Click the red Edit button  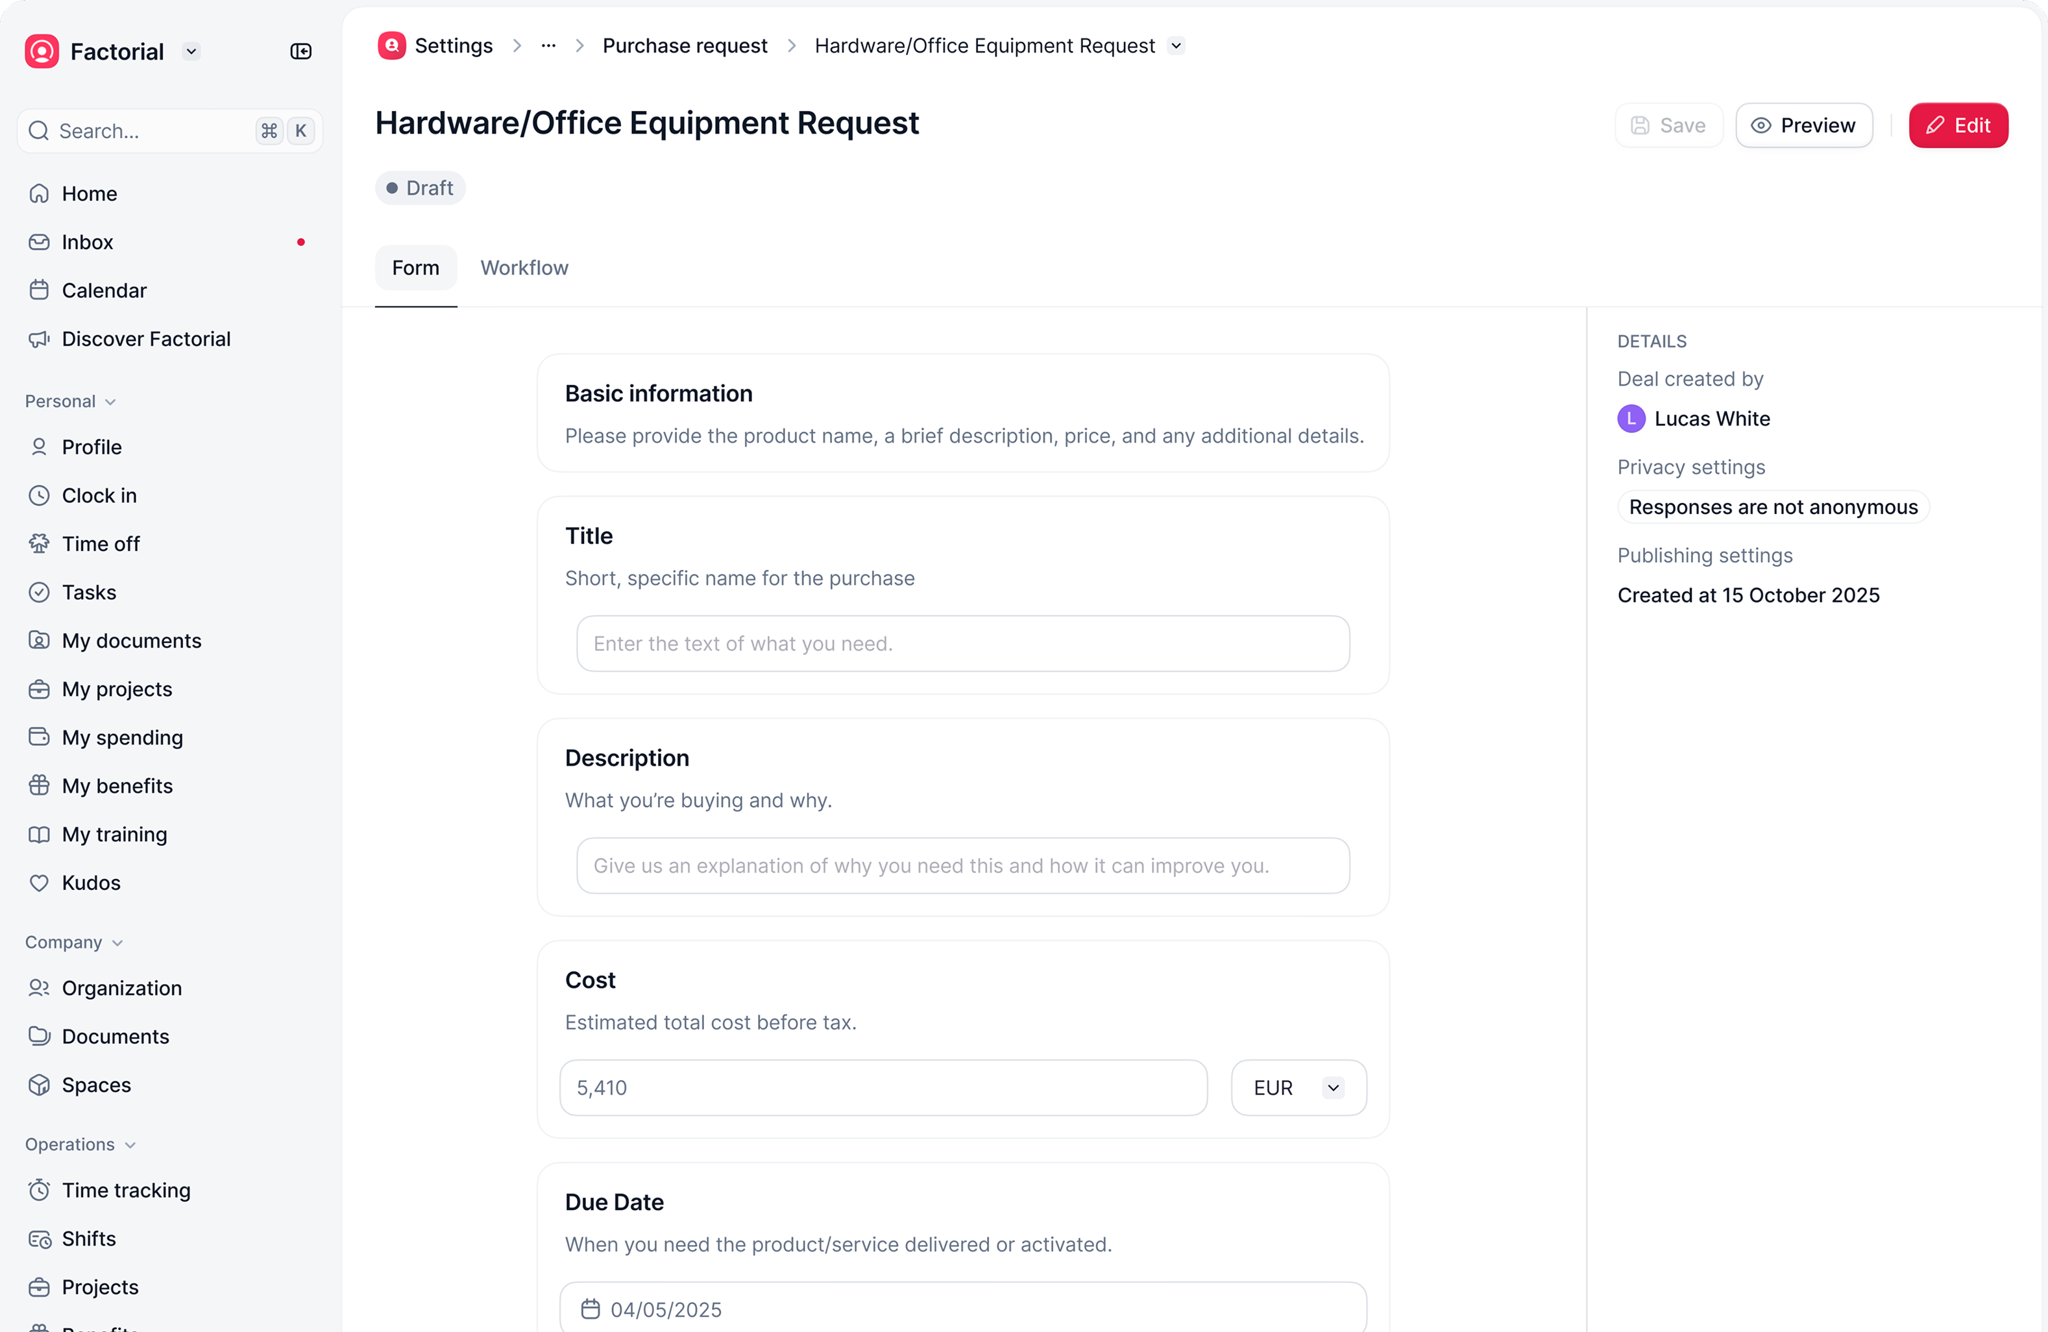(1958, 126)
